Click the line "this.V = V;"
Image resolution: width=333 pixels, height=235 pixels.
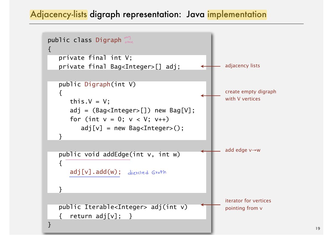90,102
